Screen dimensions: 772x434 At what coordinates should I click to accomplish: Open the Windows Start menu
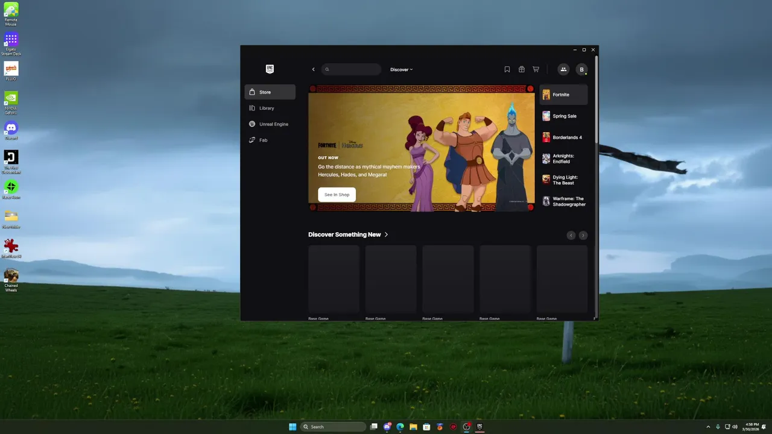coord(293,427)
